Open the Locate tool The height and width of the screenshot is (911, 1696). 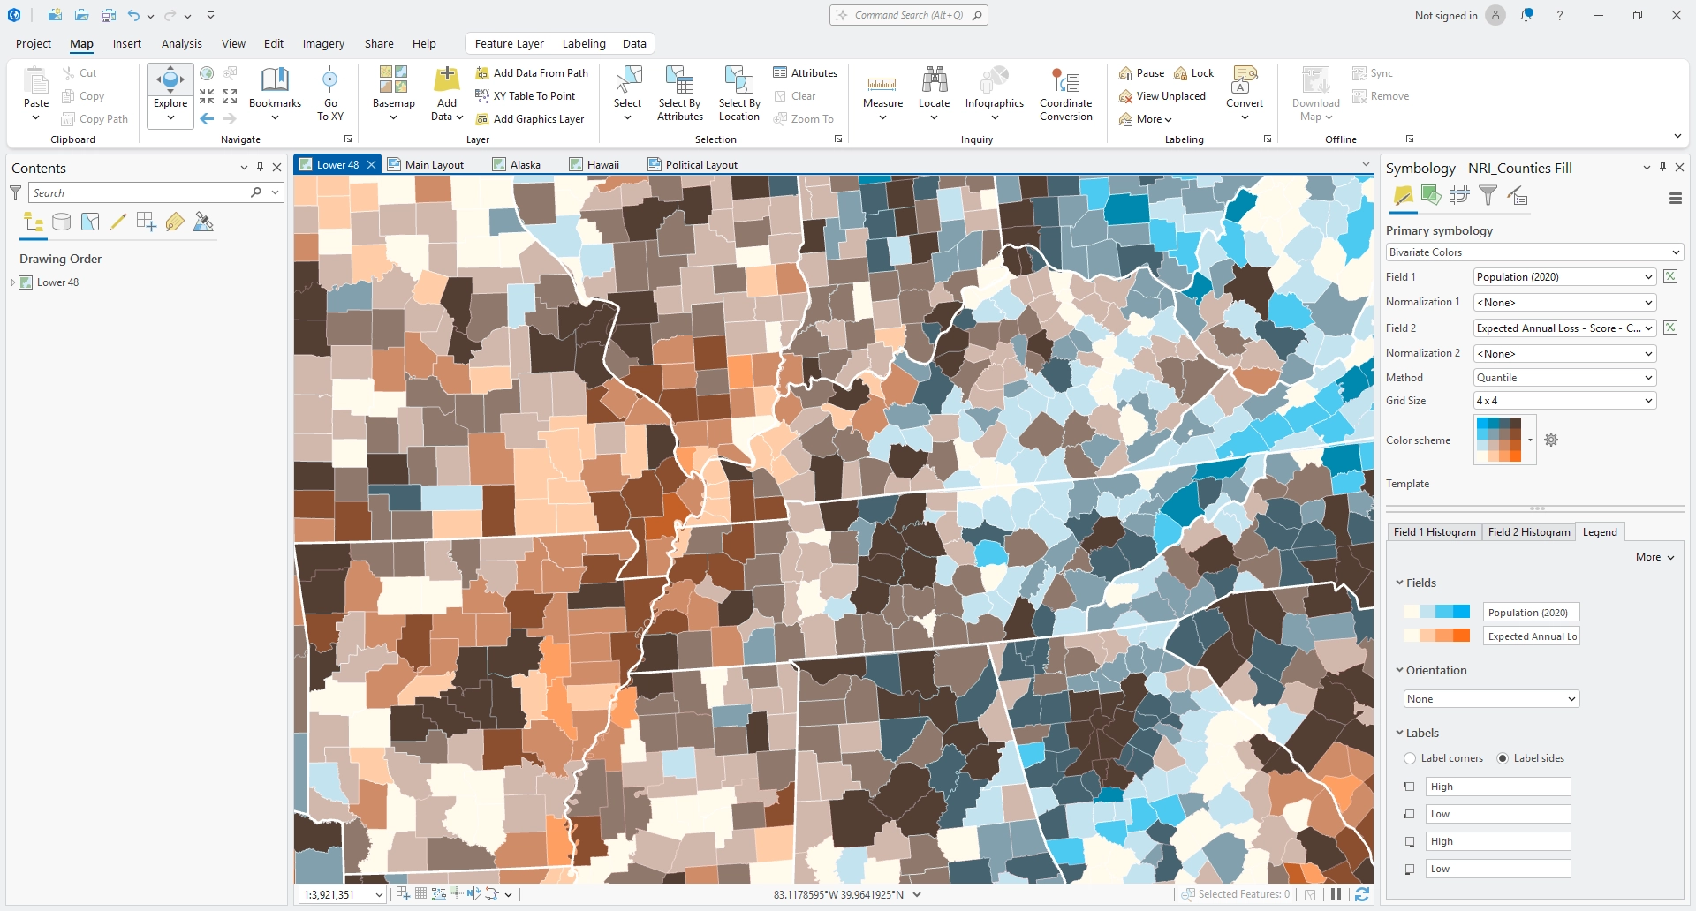coord(934,94)
